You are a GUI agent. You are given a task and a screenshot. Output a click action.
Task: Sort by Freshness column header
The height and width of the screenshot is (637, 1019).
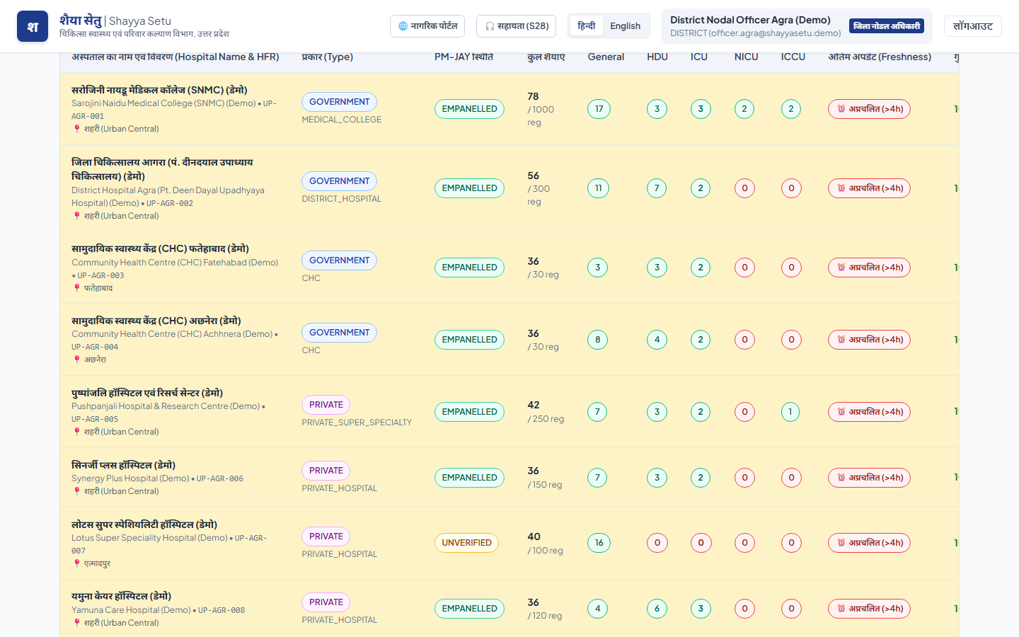coord(880,57)
